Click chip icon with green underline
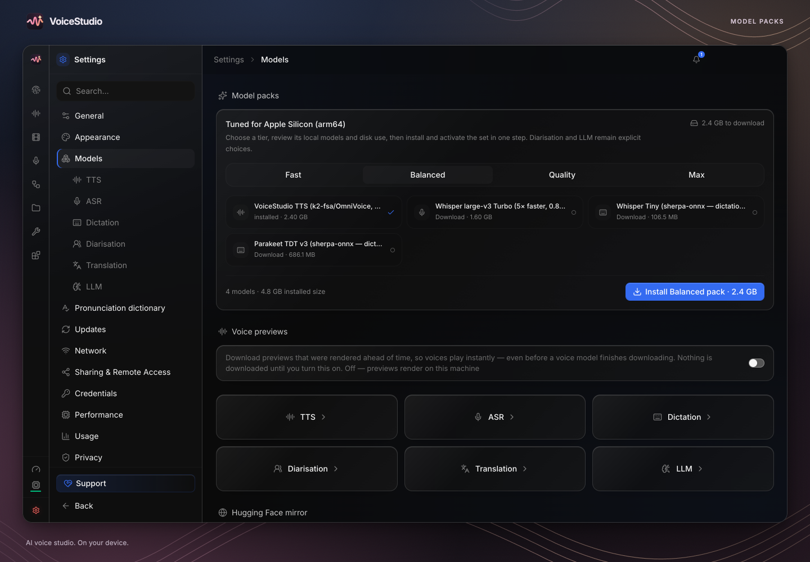 tap(36, 485)
